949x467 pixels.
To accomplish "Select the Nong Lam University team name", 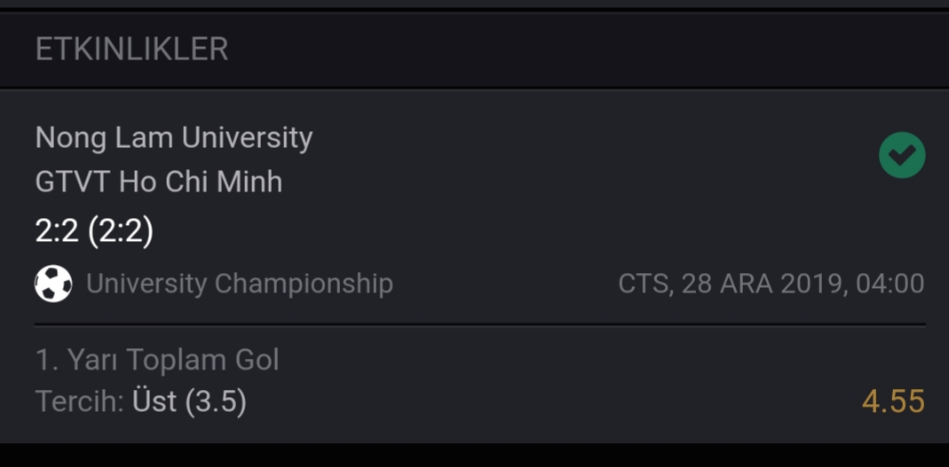I will pos(174,137).
